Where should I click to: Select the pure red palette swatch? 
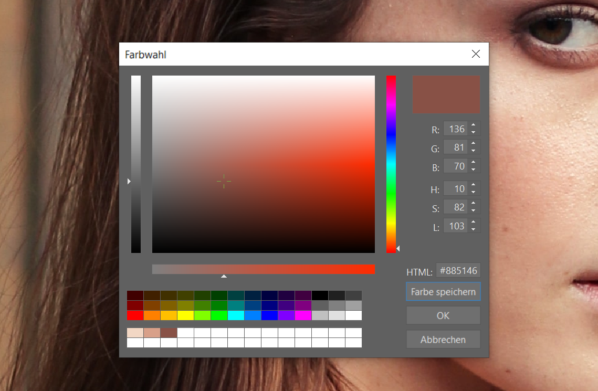click(135, 315)
